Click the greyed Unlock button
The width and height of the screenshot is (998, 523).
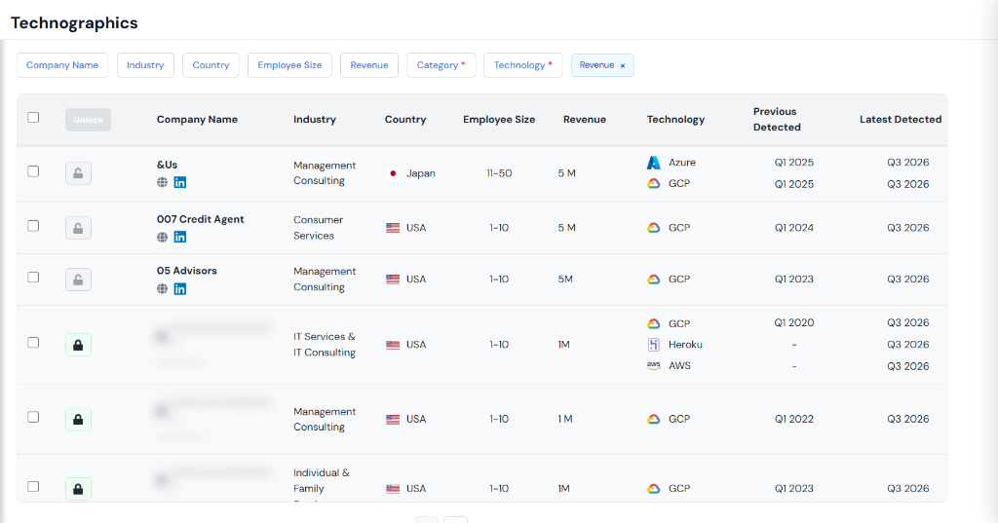pos(88,120)
